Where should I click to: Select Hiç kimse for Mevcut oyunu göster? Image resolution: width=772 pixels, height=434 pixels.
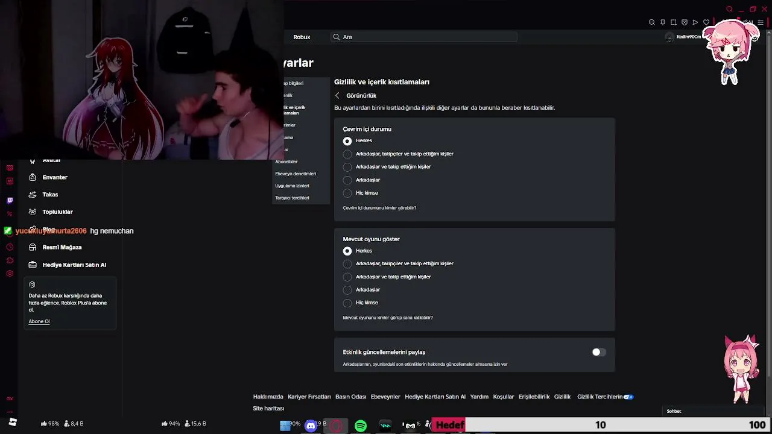coord(347,303)
